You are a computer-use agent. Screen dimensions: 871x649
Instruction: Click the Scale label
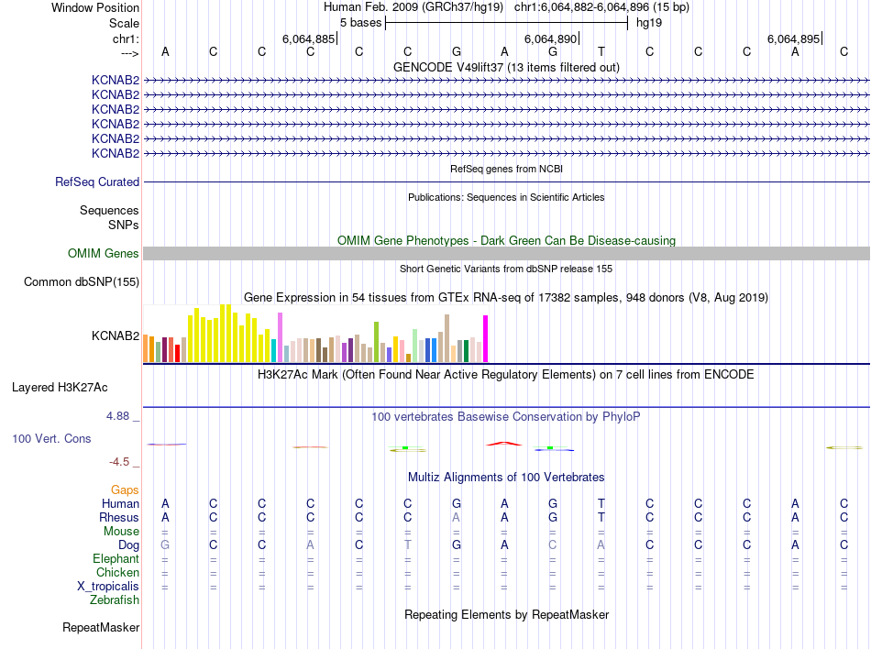124,23
